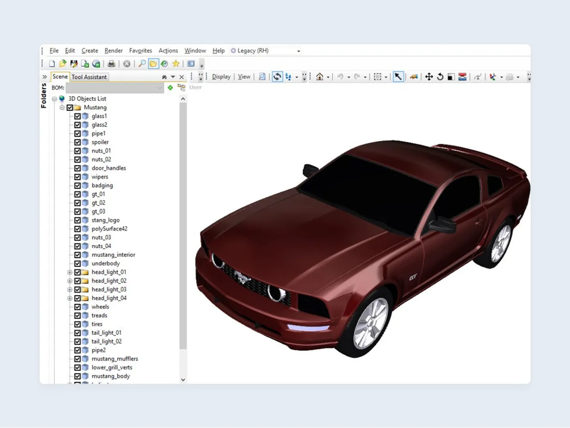The image size is (570, 428).
Task: Click the Print icon in toolbar
Action: point(111,63)
